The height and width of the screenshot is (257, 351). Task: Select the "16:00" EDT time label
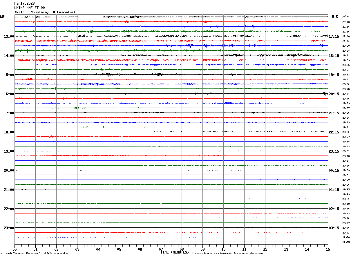[9, 94]
